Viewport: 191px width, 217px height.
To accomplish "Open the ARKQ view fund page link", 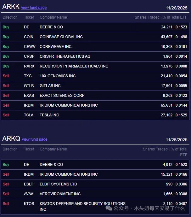I will [35, 139].
